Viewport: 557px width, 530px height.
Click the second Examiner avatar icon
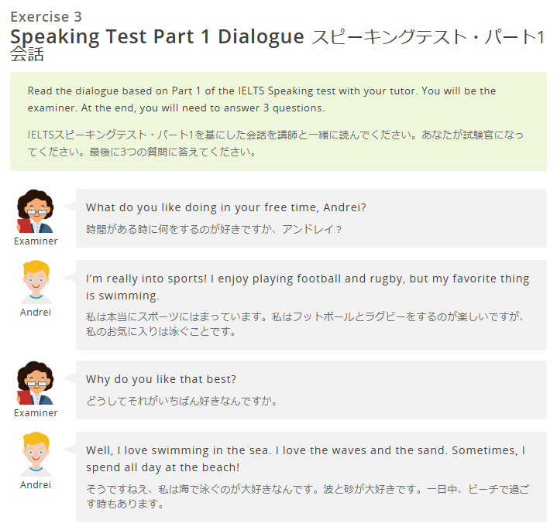point(36,383)
